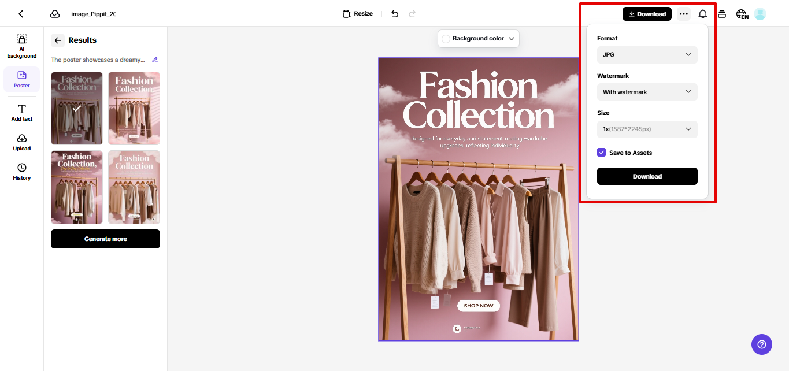Click the Results panel heading
Image resolution: width=789 pixels, height=371 pixels.
click(x=83, y=40)
